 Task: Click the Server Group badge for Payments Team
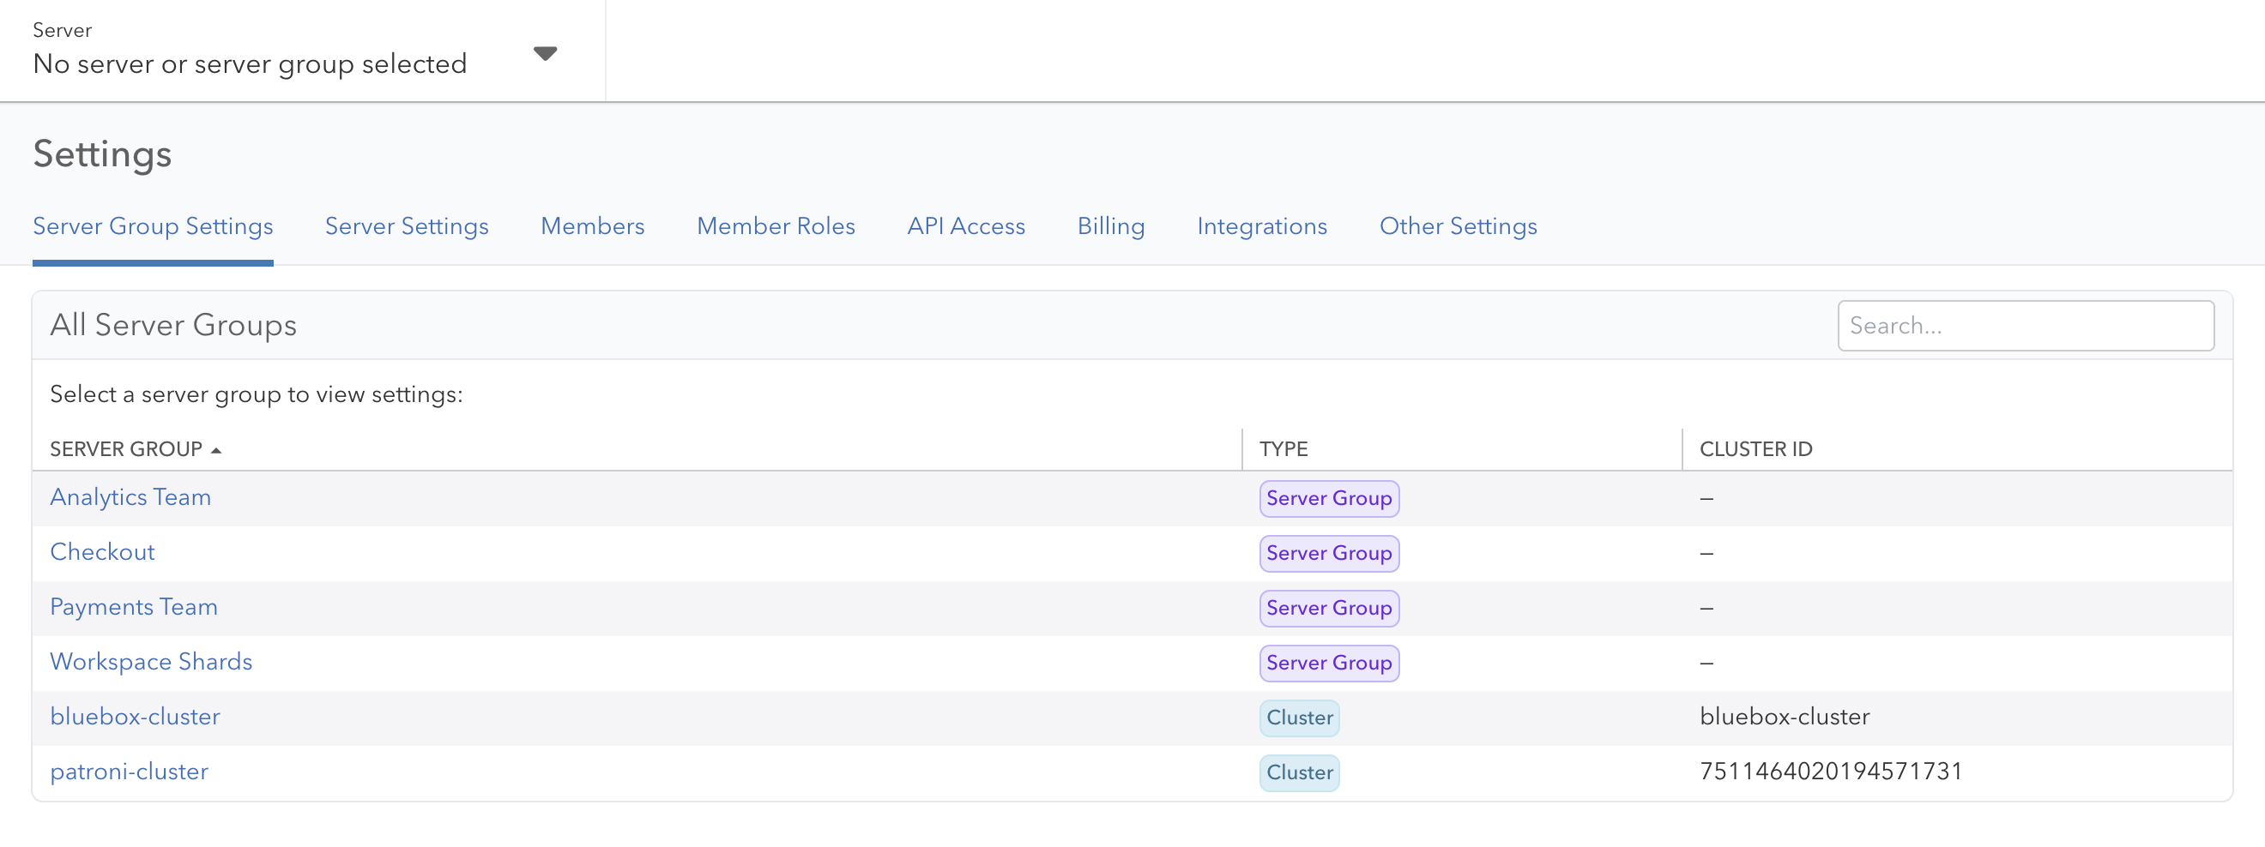point(1329,608)
